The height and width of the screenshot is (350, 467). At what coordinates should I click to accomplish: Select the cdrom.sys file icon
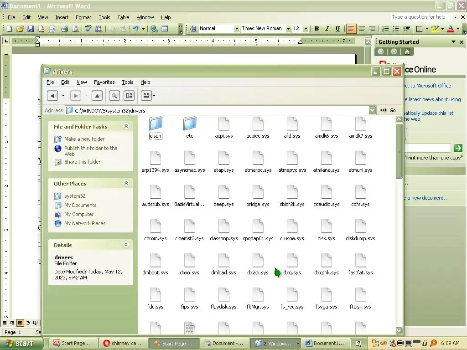pos(155,226)
